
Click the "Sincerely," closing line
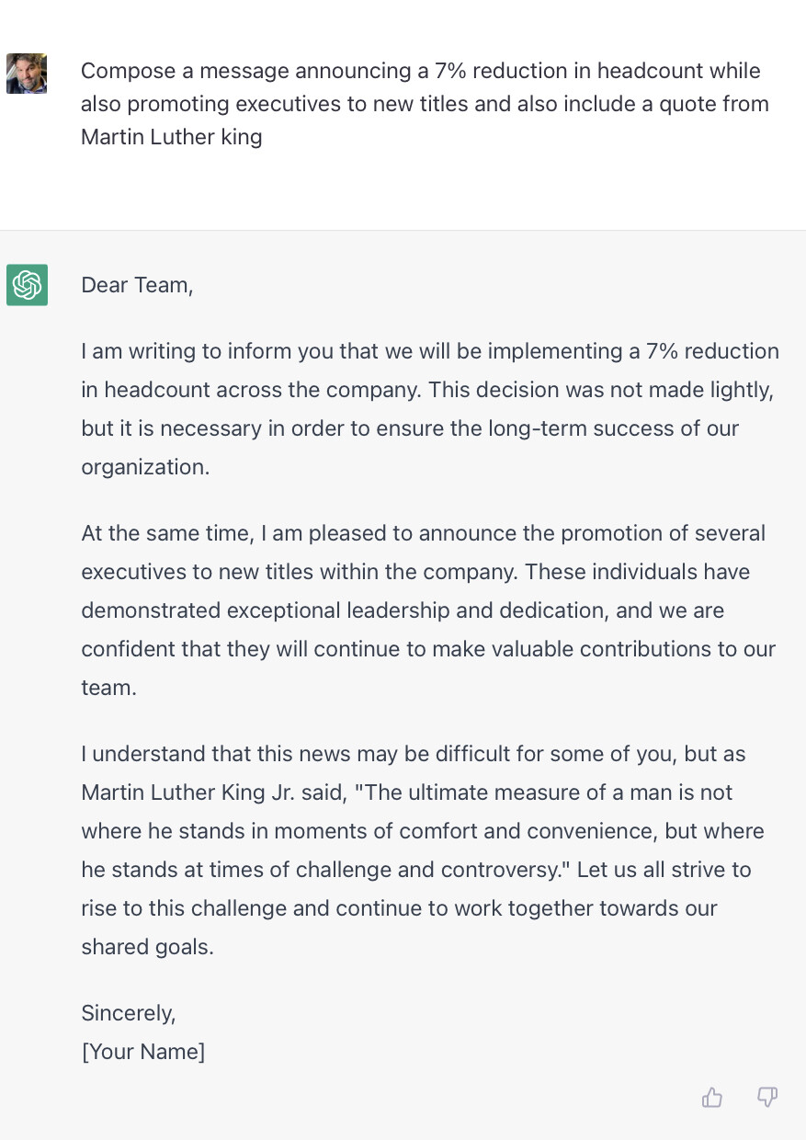pyautogui.click(x=128, y=1013)
